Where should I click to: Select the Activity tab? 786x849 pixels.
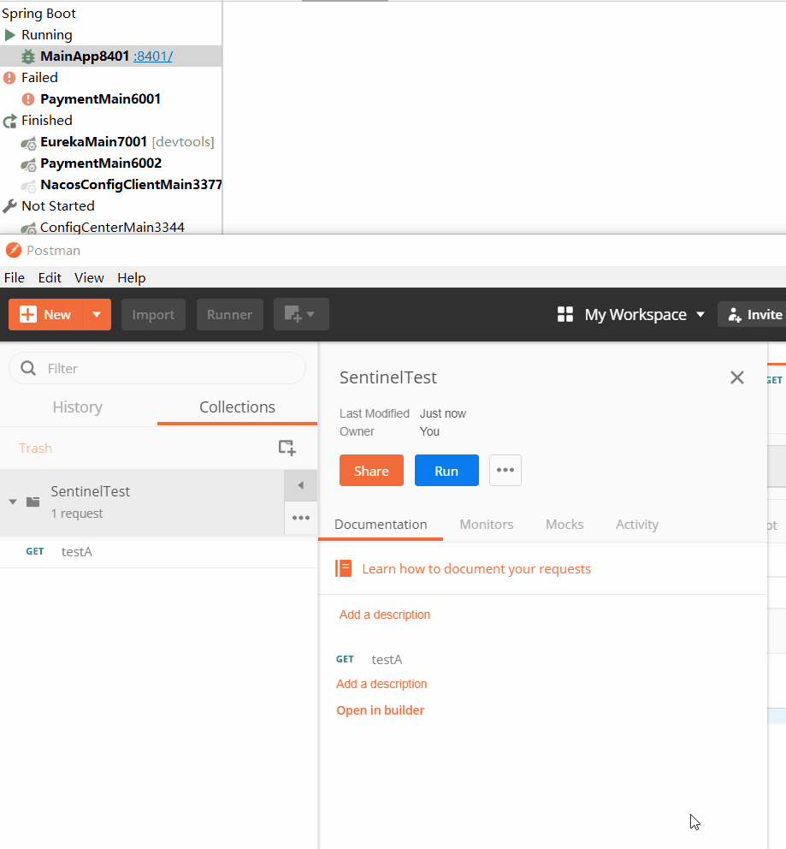[636, 524]
